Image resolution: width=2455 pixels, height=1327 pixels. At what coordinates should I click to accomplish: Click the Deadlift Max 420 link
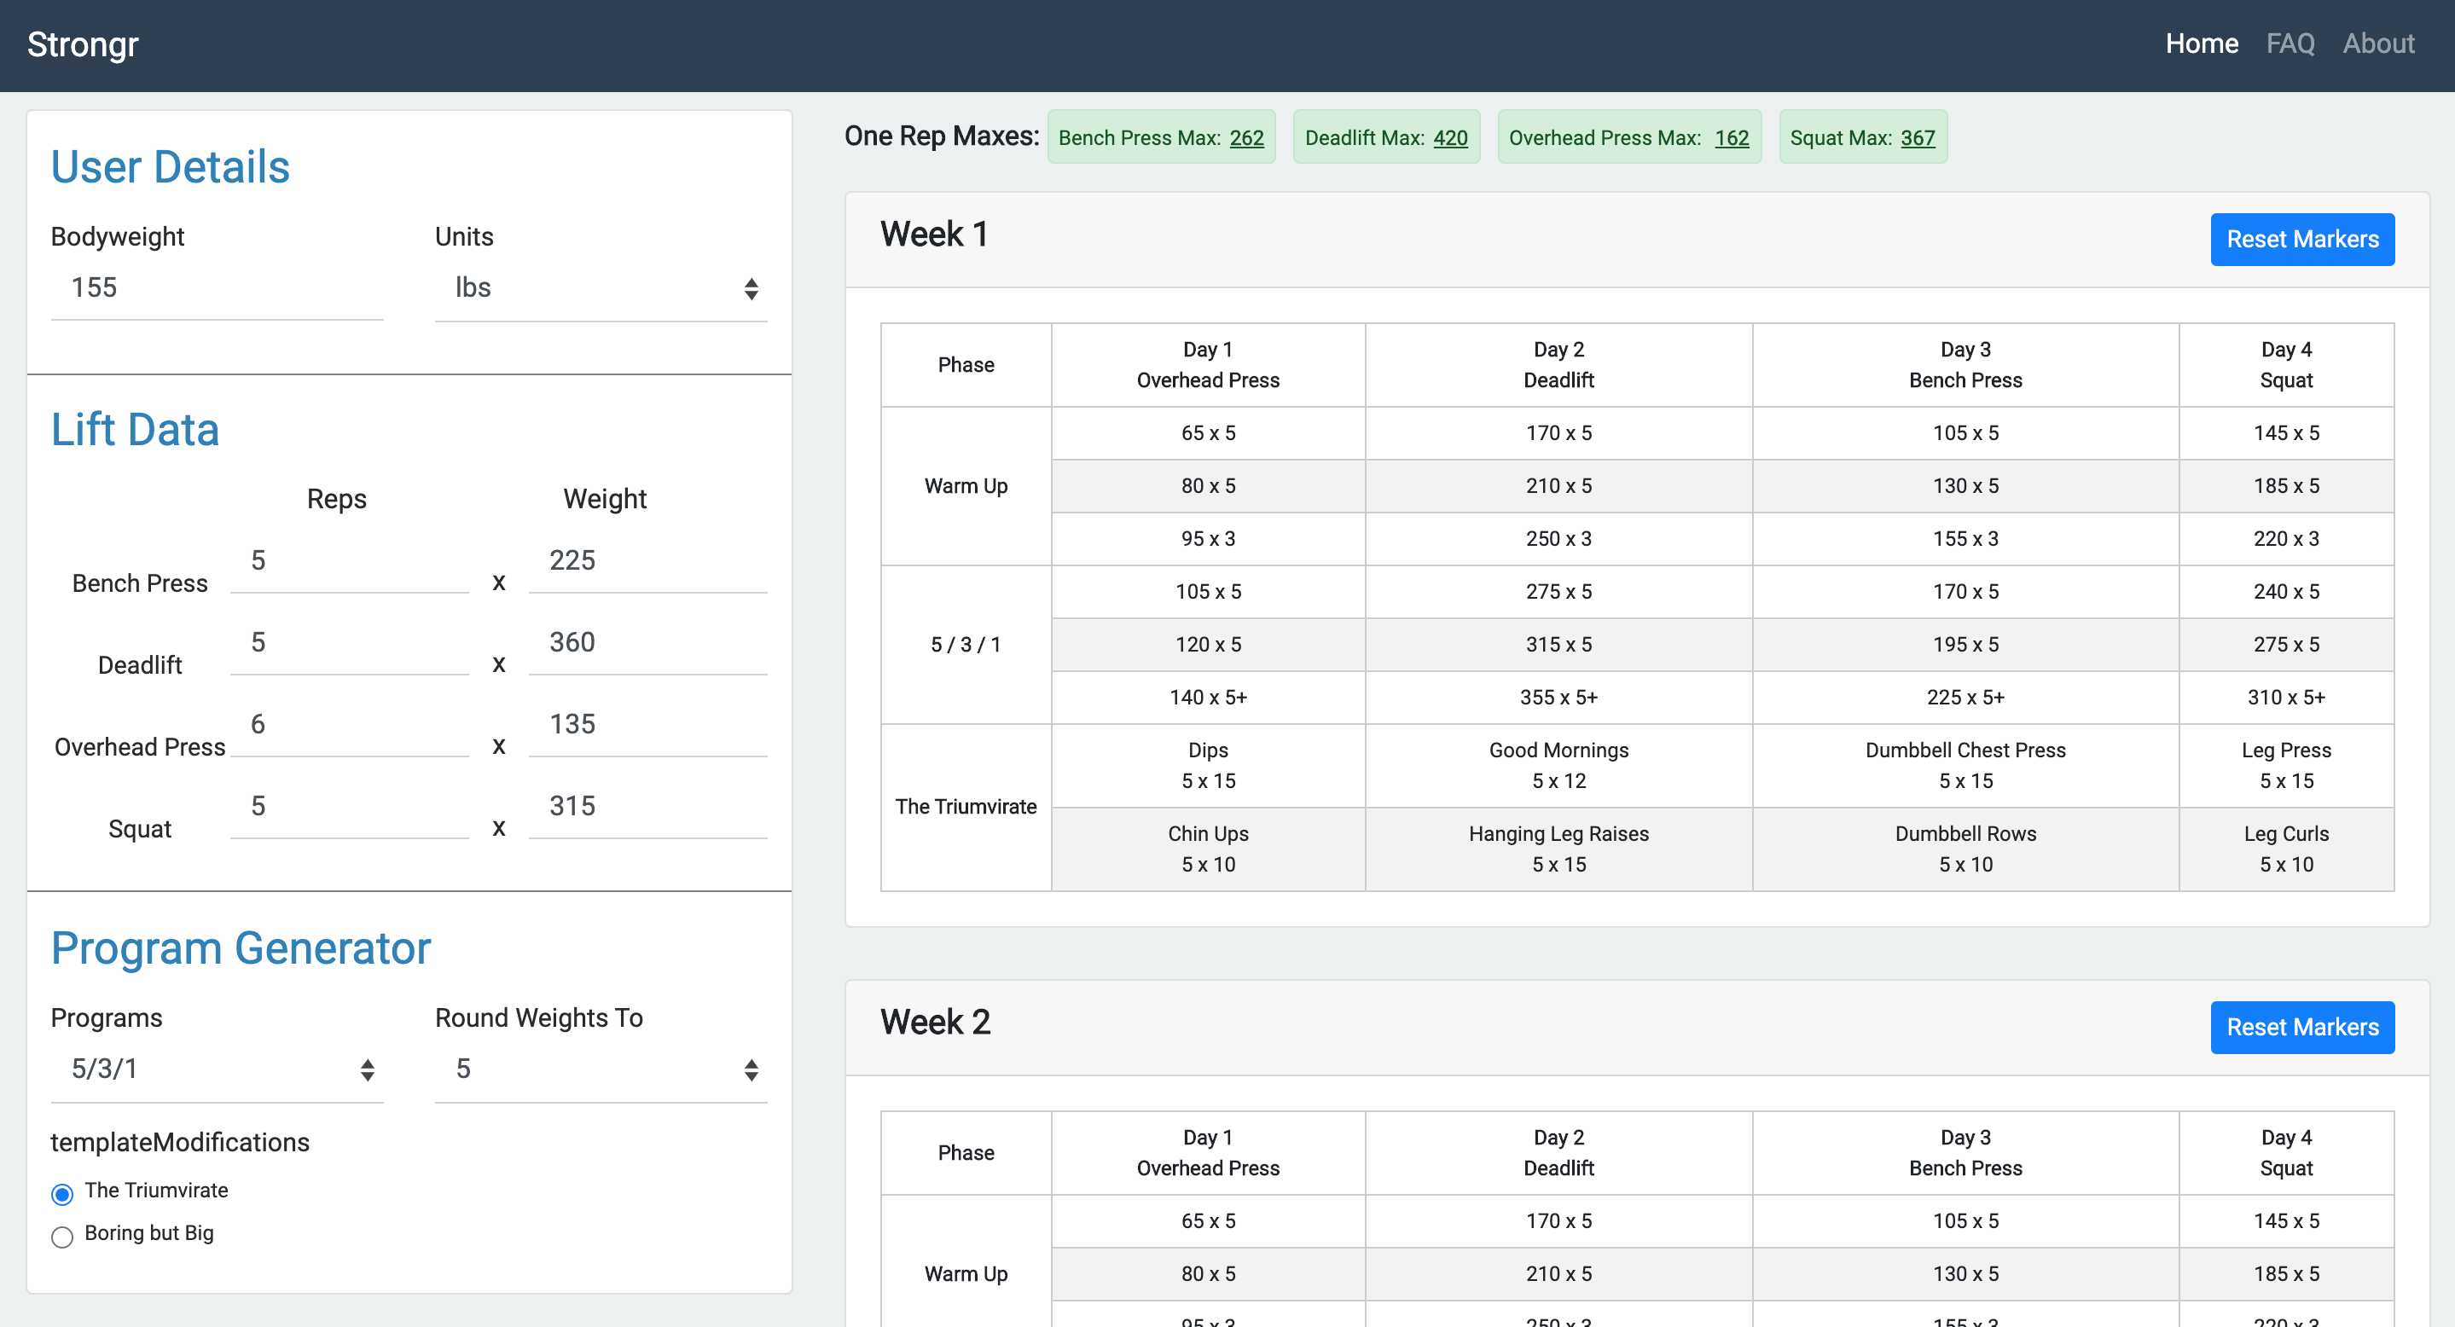pos(1450,138)
